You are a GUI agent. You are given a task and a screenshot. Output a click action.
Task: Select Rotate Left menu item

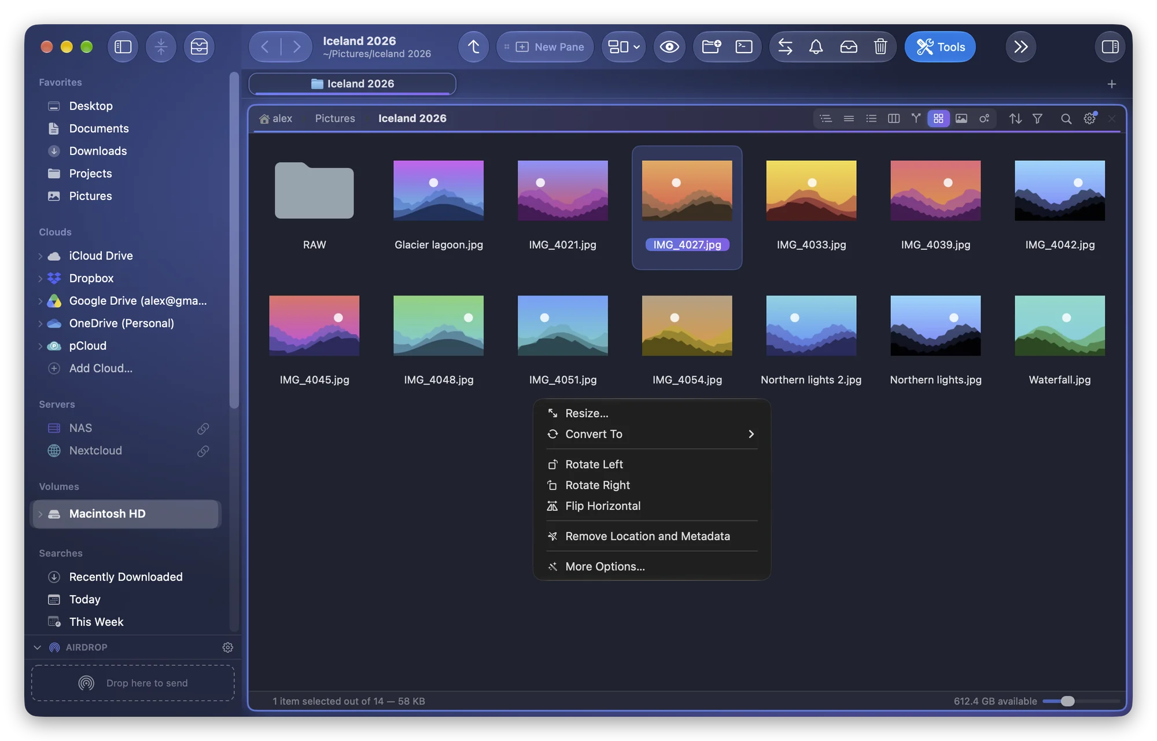tap(652, 464)
